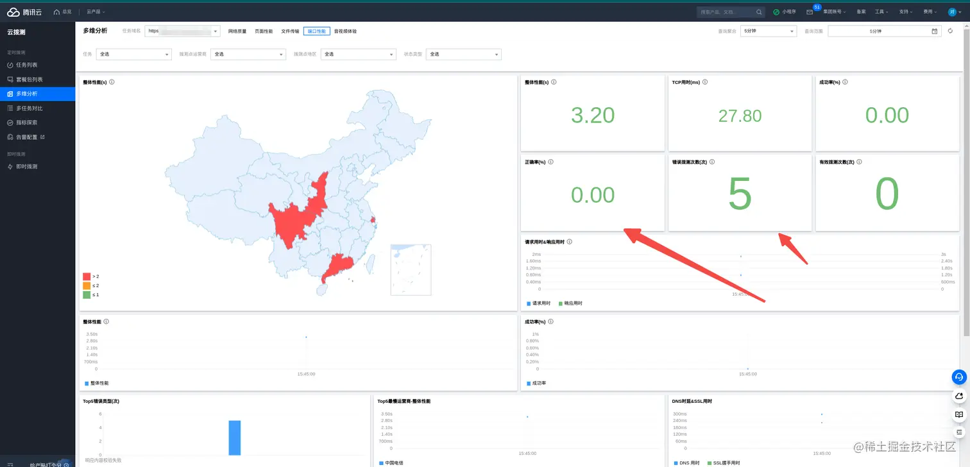The image size is (970, 467).
Task: Open the 拨测点地区 dropdown
Action: tap(359, 54)
